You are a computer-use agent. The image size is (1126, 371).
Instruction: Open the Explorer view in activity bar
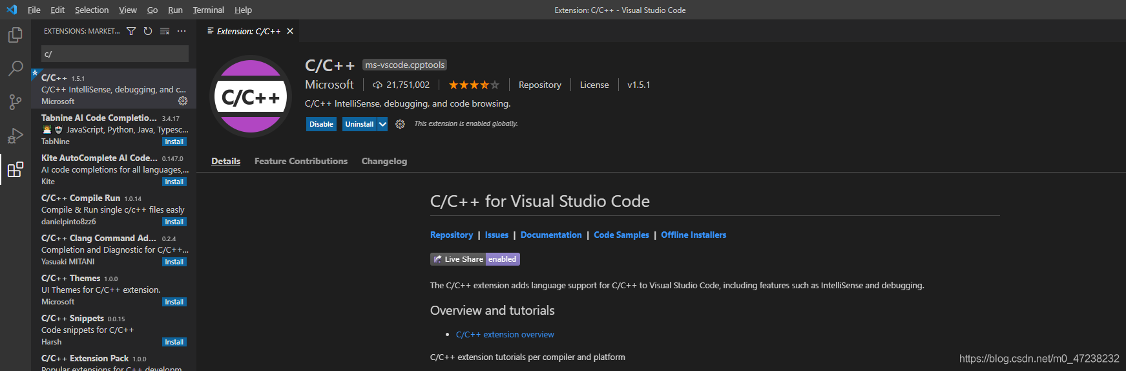tap(16, 35)
